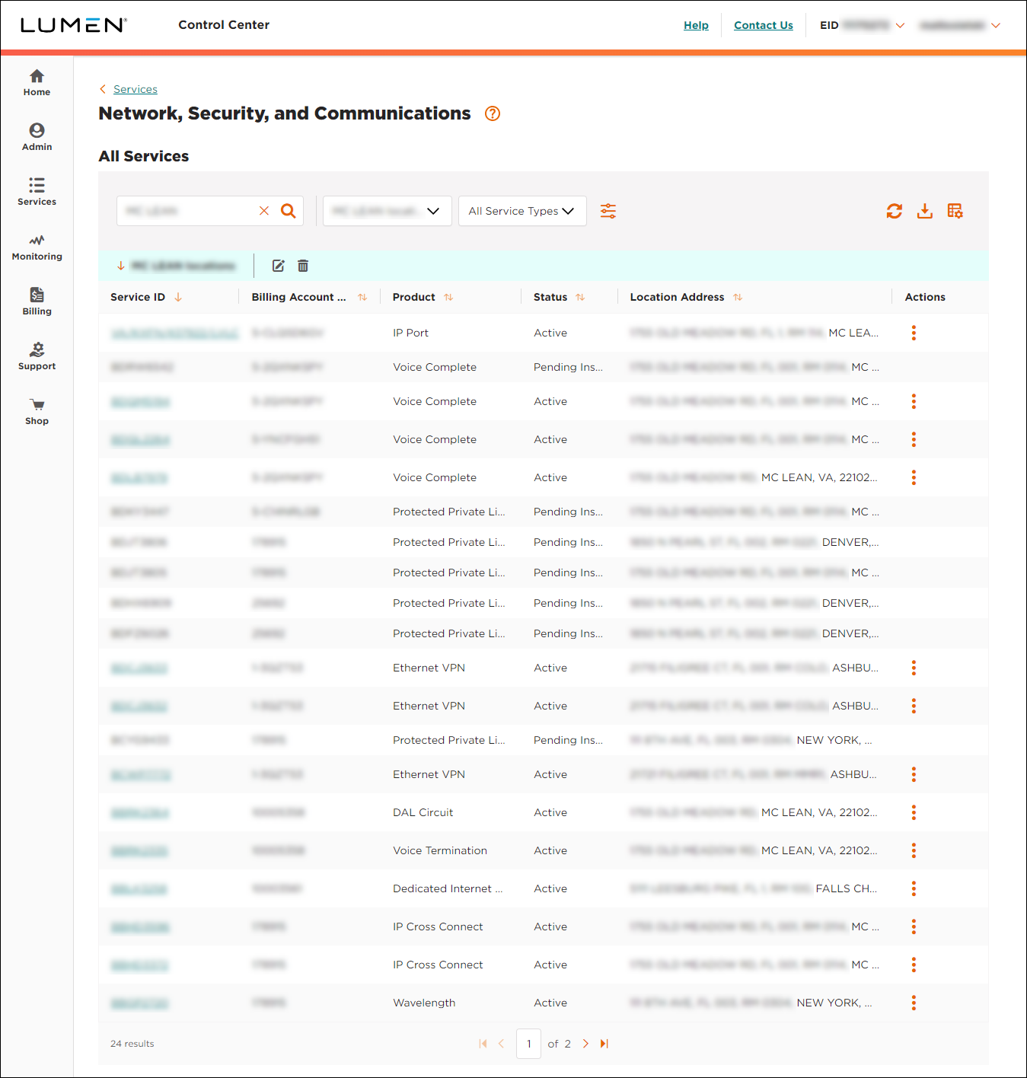Viewport: 1027px width, 1078px height.
Task: Open the location filter dropdown
Action: tap(388, 211)
